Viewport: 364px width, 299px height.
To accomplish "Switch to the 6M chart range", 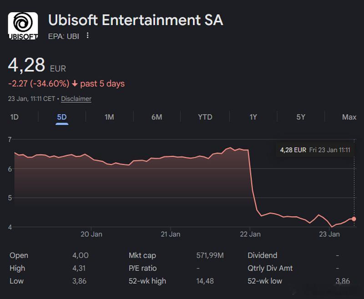I will [157, 117].
